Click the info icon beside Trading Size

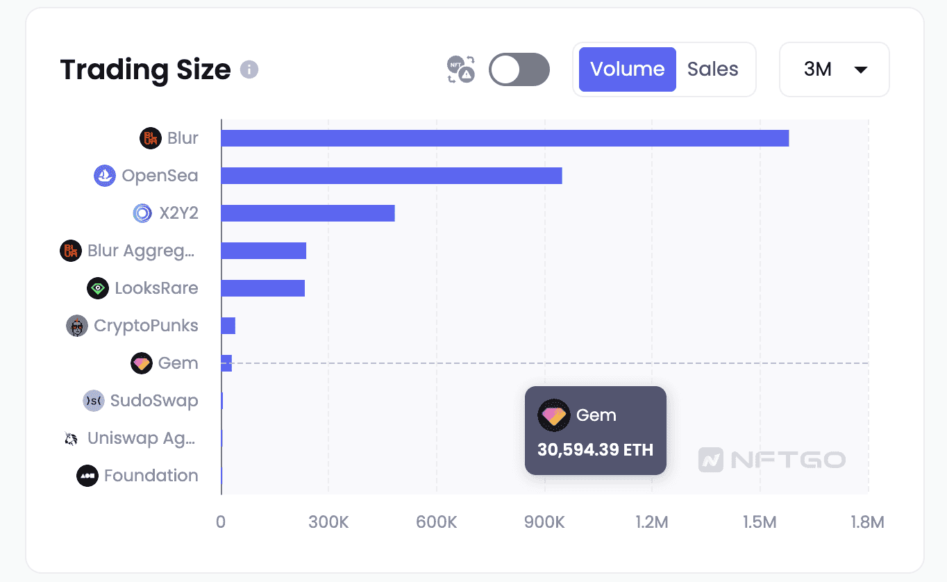[x=249, y=69]
